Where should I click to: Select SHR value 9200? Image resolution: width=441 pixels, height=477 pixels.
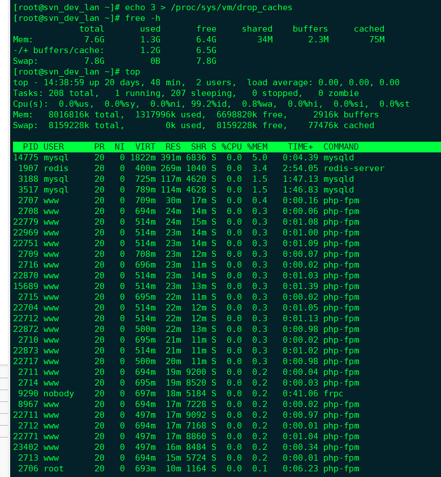click(x=196, y=372)
